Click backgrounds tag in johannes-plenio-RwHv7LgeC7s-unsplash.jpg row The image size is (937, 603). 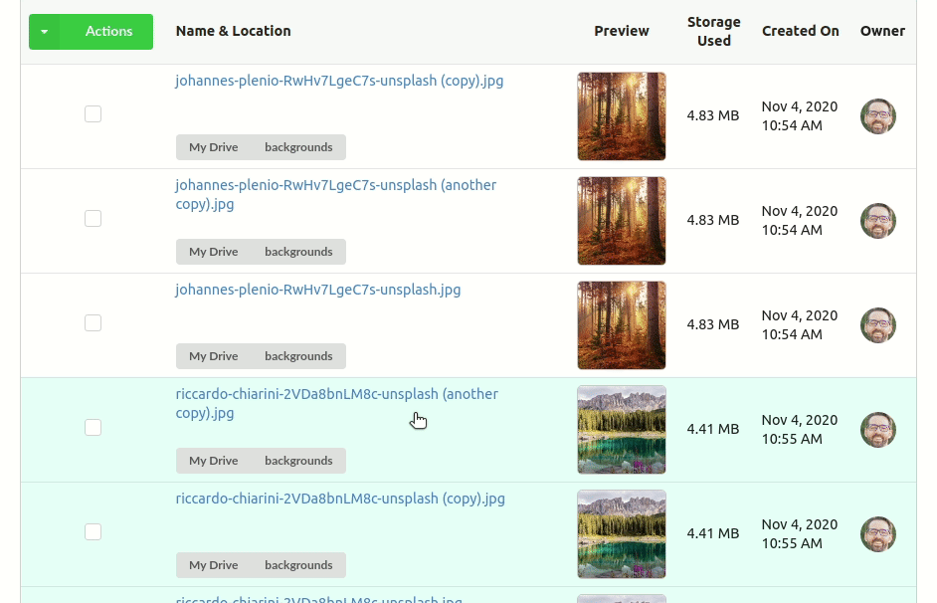pyautogui.click(x=298, y=356)
